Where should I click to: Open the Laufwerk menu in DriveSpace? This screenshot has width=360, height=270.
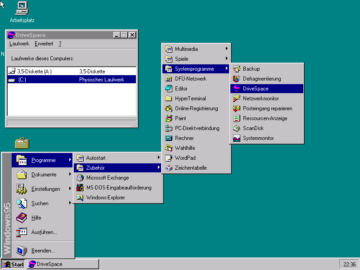[19, 44]
